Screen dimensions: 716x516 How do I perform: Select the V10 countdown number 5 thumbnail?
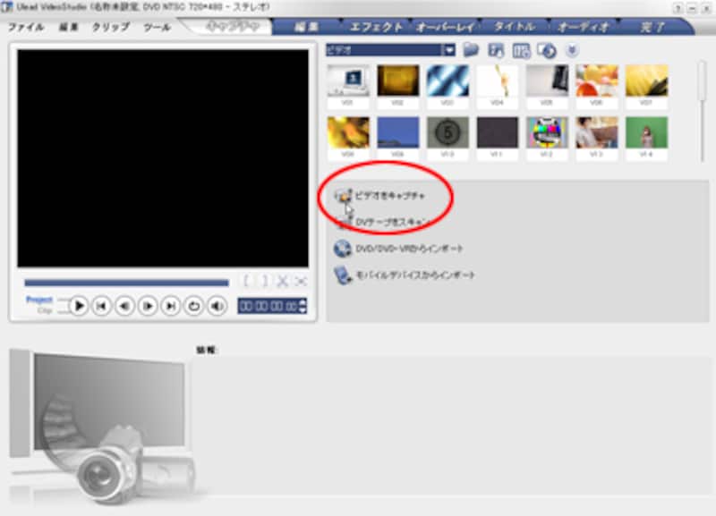(x=447, y=132)
